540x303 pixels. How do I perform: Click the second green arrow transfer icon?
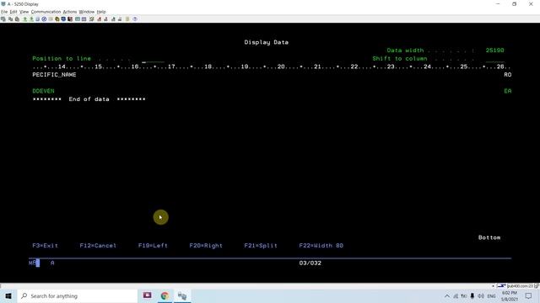(31, 19)
